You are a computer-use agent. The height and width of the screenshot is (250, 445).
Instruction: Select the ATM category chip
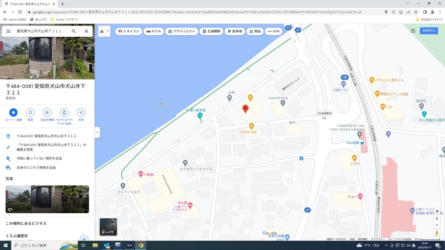274,32
